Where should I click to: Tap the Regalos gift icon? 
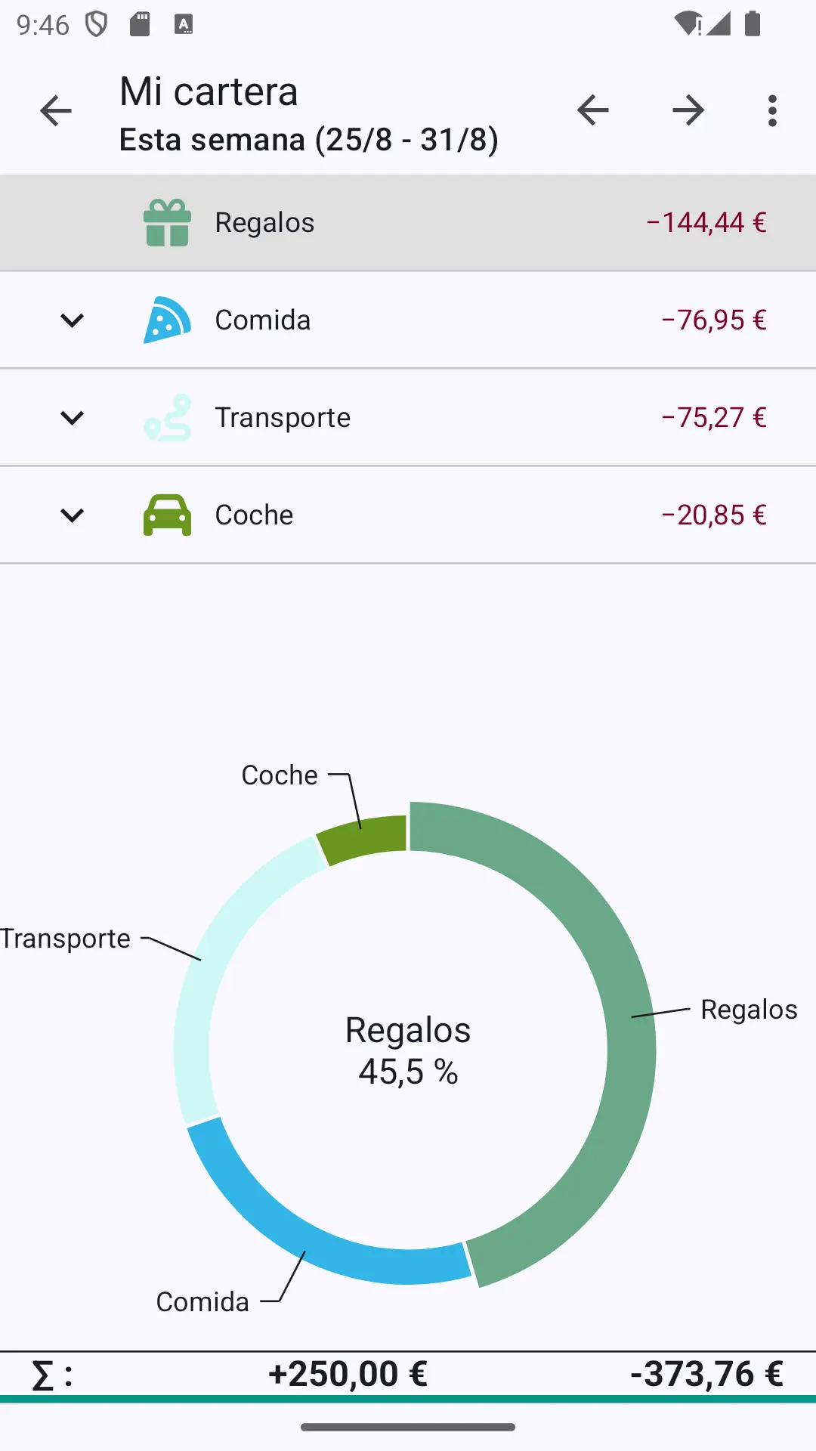167,223
